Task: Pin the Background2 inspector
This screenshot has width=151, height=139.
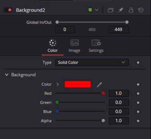Action: click(x=121, y=10)
